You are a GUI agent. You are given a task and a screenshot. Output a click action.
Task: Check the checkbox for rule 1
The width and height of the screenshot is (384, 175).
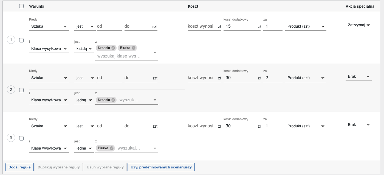pos(21,40)
